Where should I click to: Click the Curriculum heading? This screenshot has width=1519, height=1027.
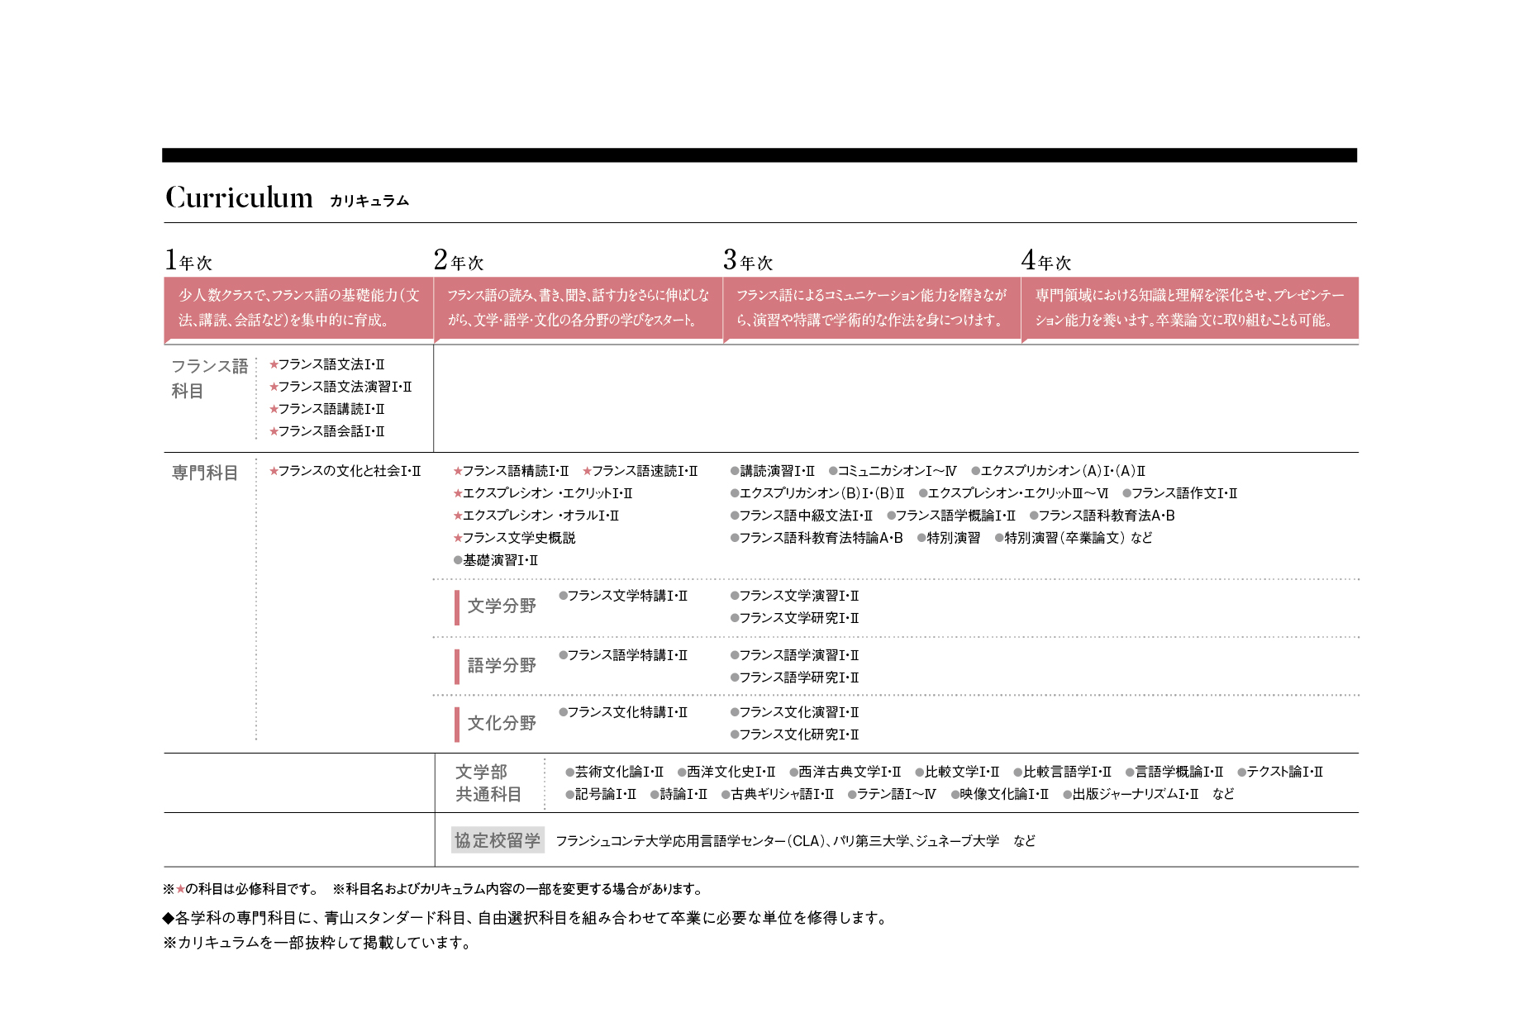coord(239,197)
